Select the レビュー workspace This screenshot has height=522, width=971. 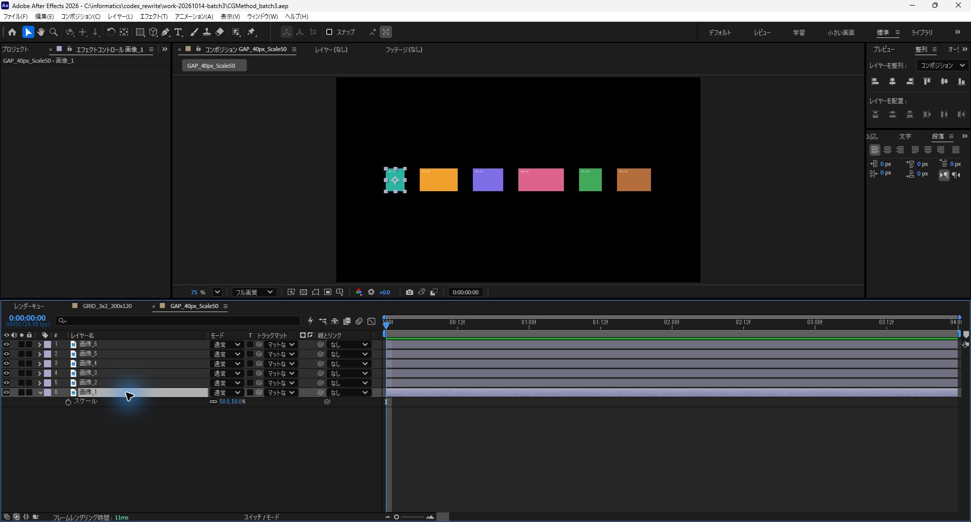tap(762, 32)
